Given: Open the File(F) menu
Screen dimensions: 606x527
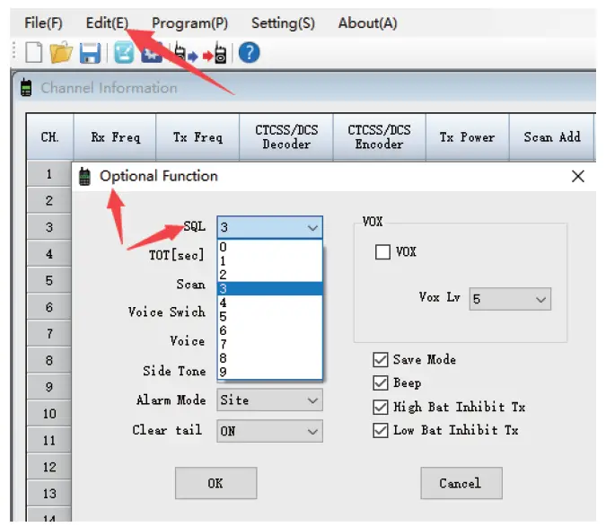Looking at the screenshot, I should [43, 23].
